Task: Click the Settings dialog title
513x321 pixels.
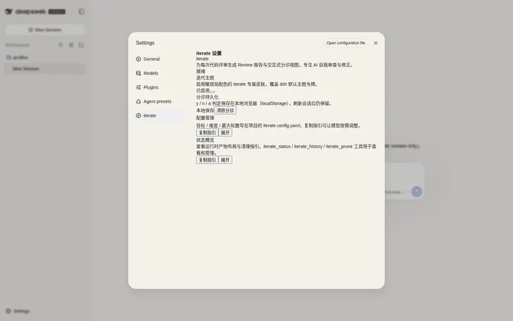Action: point(145,43)
